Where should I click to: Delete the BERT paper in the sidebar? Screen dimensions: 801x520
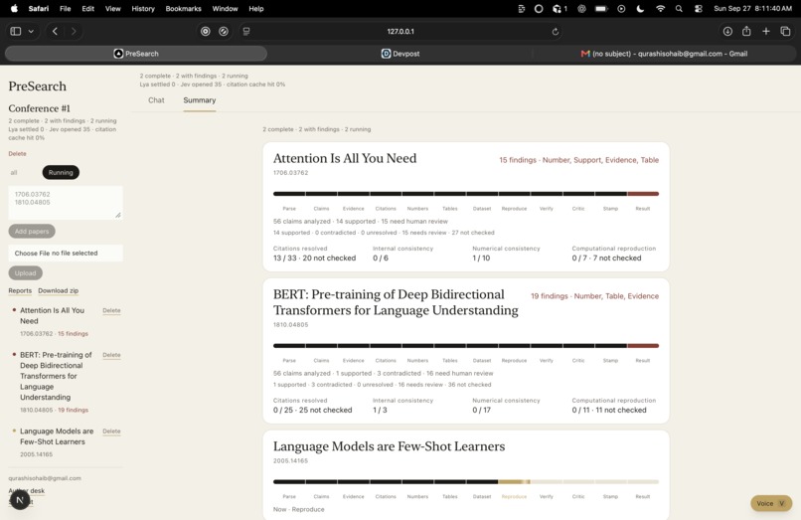(x=111, y=355)
